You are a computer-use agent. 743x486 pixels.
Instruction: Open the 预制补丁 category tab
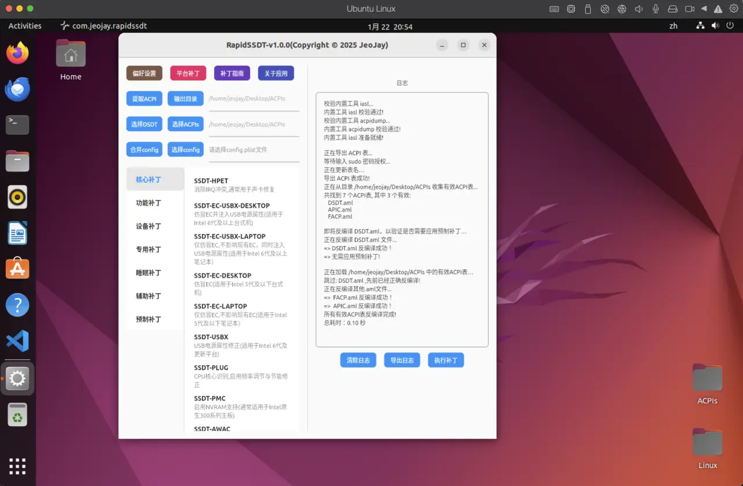pos(149,319)
